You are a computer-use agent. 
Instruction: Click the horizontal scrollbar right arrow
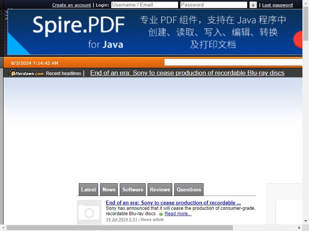299,228
